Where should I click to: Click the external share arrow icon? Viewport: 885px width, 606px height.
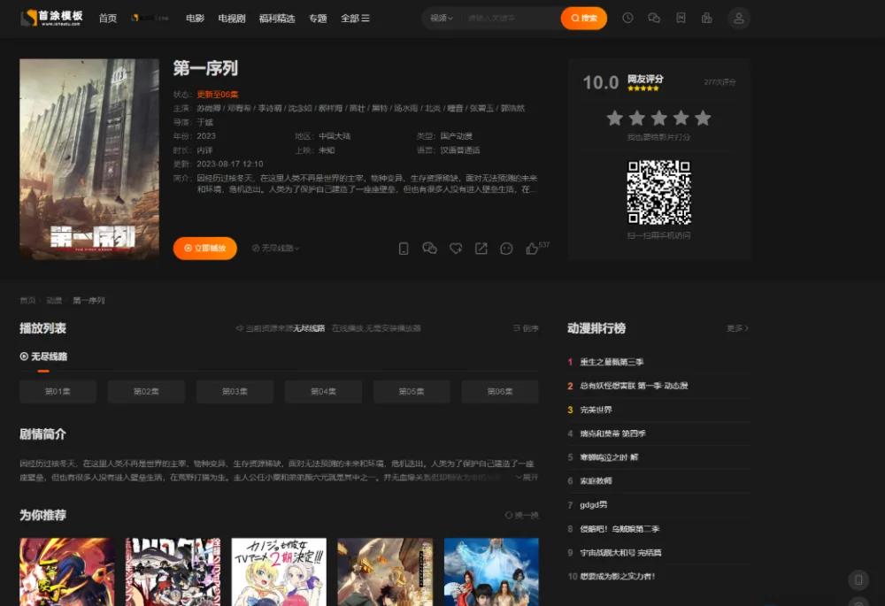click(x=481, y=249)
